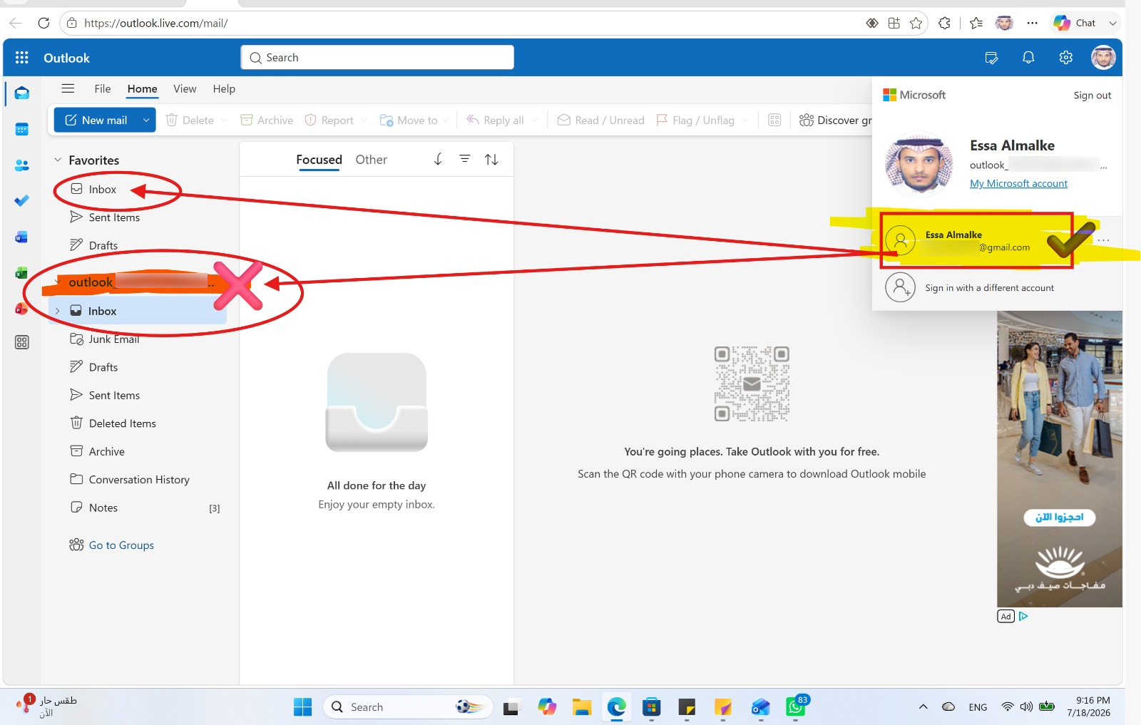Switch to the Essa Almalke gmail account
Image resolution: width=1141 pixels, height=725 pixels.
click(x=977, y=241)
